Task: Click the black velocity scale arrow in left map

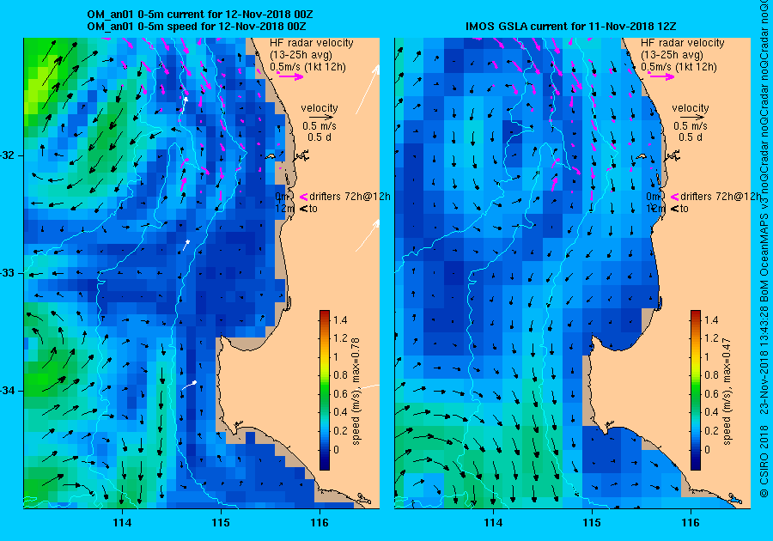Action: tap(320, 118)
